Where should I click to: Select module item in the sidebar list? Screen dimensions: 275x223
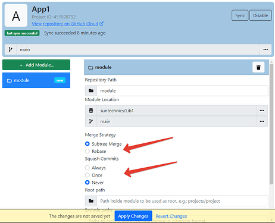point(36,80)
